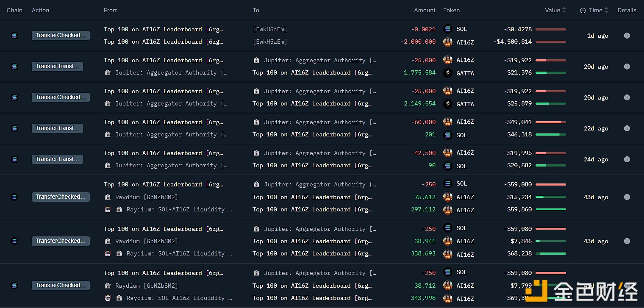Click GATTA skull icon beside 1,775,584 amount
644x308 pixels.
pyautogui.click(x=447, y=73)
